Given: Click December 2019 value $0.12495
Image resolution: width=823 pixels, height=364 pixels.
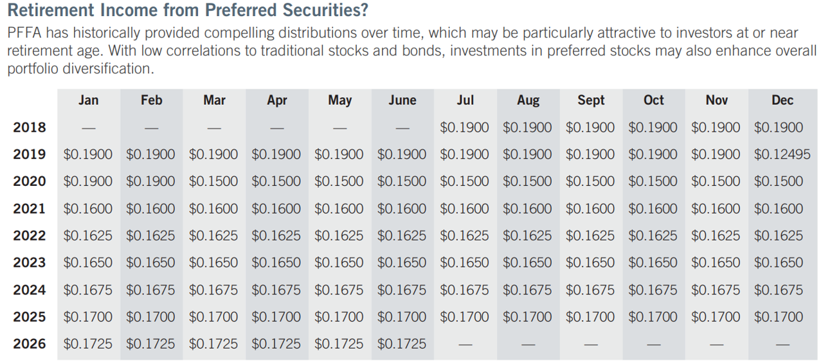Looking at the screenshot, I should point(782,154).
